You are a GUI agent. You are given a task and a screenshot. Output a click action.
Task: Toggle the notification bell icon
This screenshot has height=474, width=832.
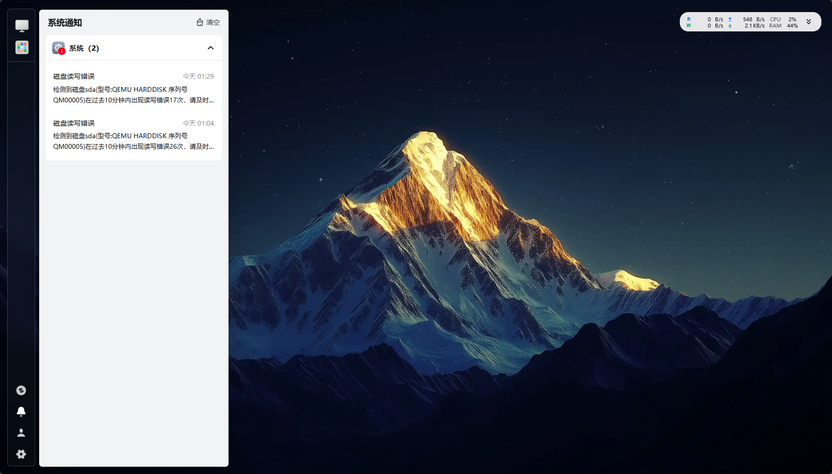click(x=21, y=411)
